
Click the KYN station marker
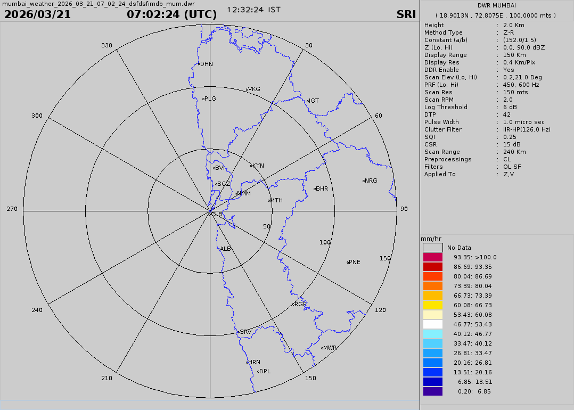pos(251,166)
